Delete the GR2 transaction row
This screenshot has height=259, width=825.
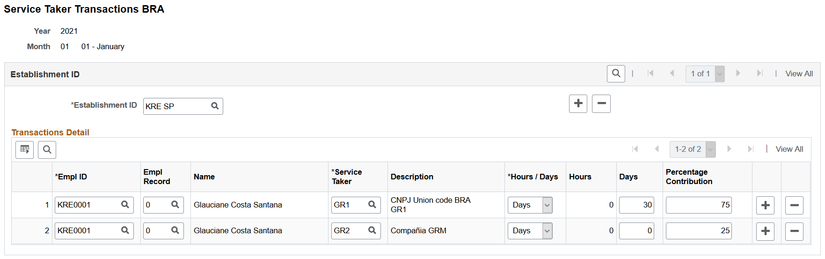[794, 231]
